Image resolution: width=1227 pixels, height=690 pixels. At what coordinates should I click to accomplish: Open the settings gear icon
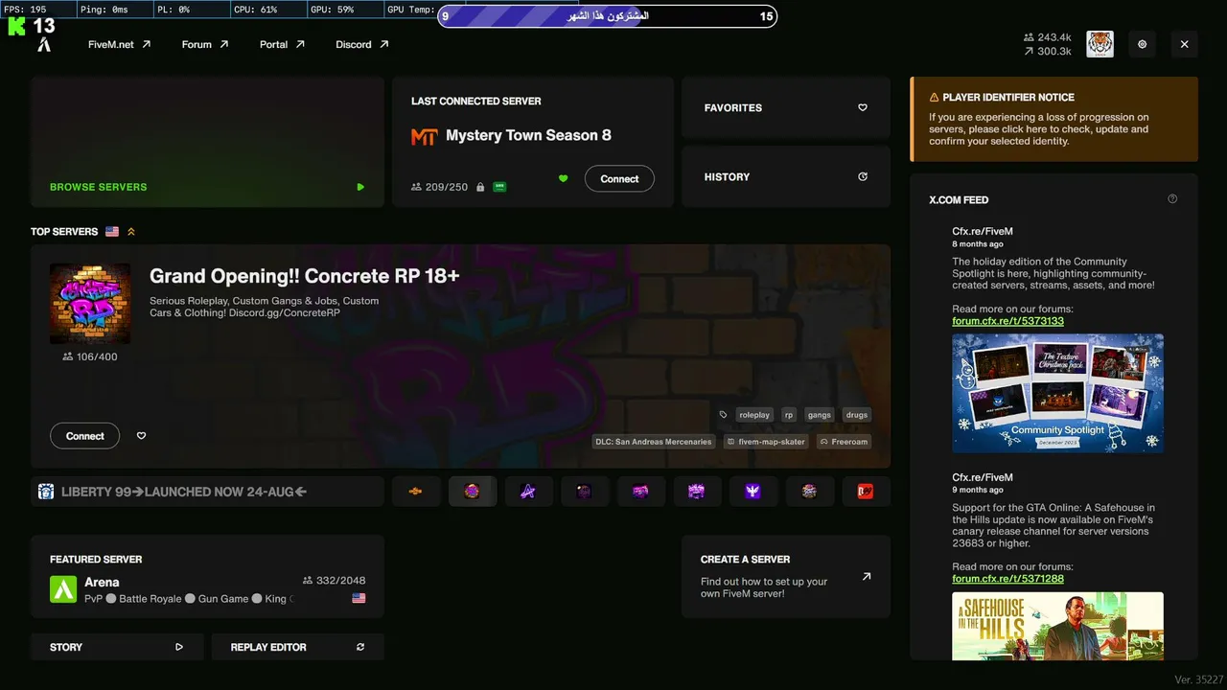point(1142,44)
